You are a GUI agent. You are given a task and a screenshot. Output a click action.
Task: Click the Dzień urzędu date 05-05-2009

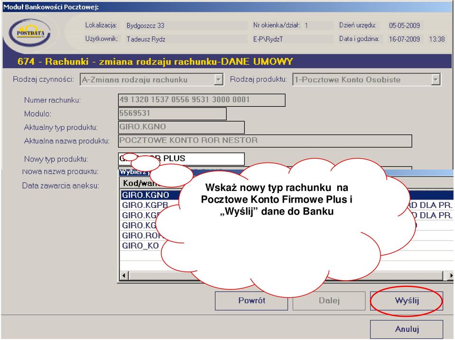pyautogui.click(x=405, y=26)
